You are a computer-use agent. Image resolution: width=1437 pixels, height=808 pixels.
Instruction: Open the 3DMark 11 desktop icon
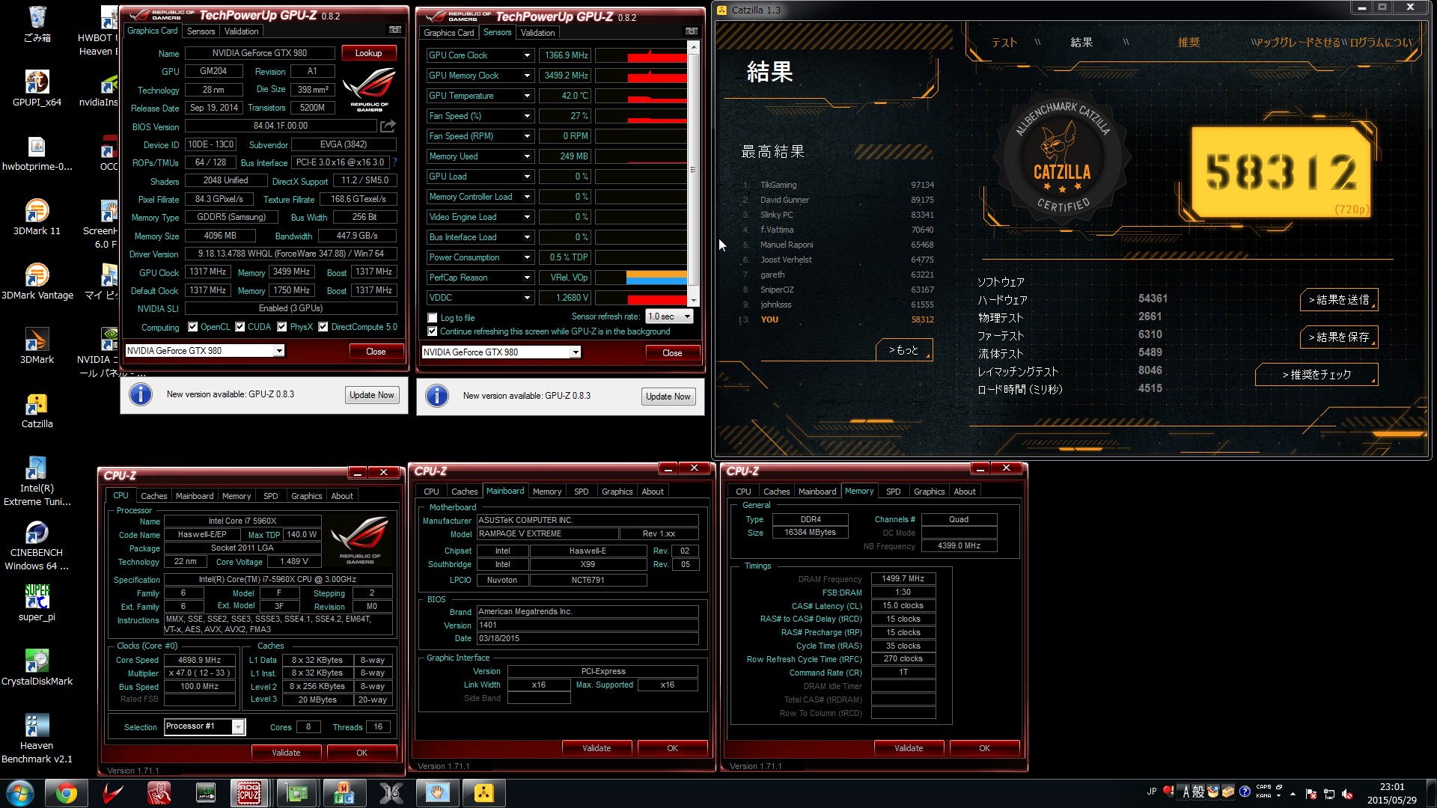tap(37, 218)
